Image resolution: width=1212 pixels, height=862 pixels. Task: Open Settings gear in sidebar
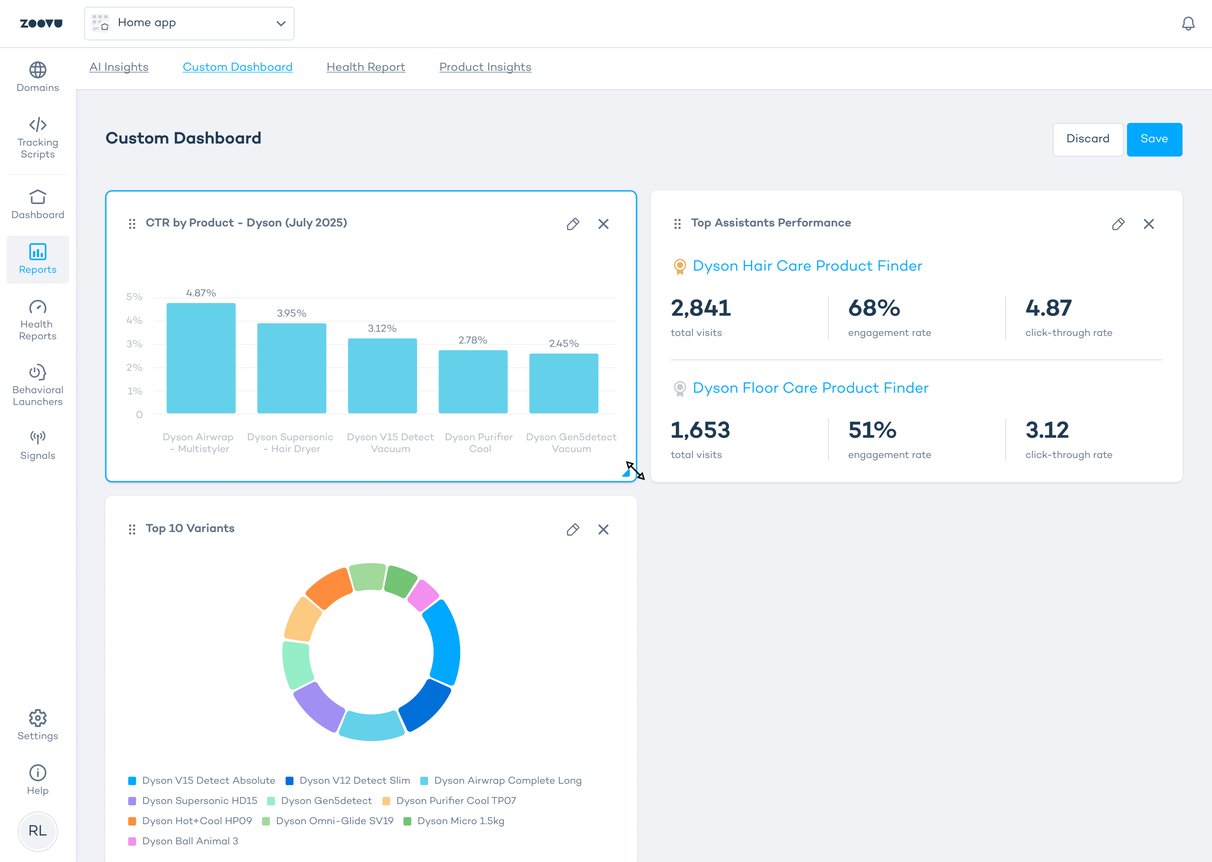click(x=38, y=724)
